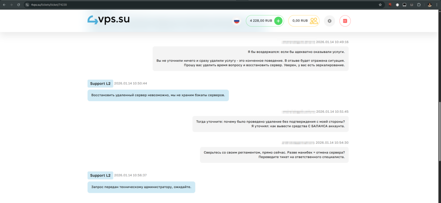The width and height of the screenshot is (441, 203).
Task: Click timestamp 2026.01.14 10:54:30
Action: point(332,143)
